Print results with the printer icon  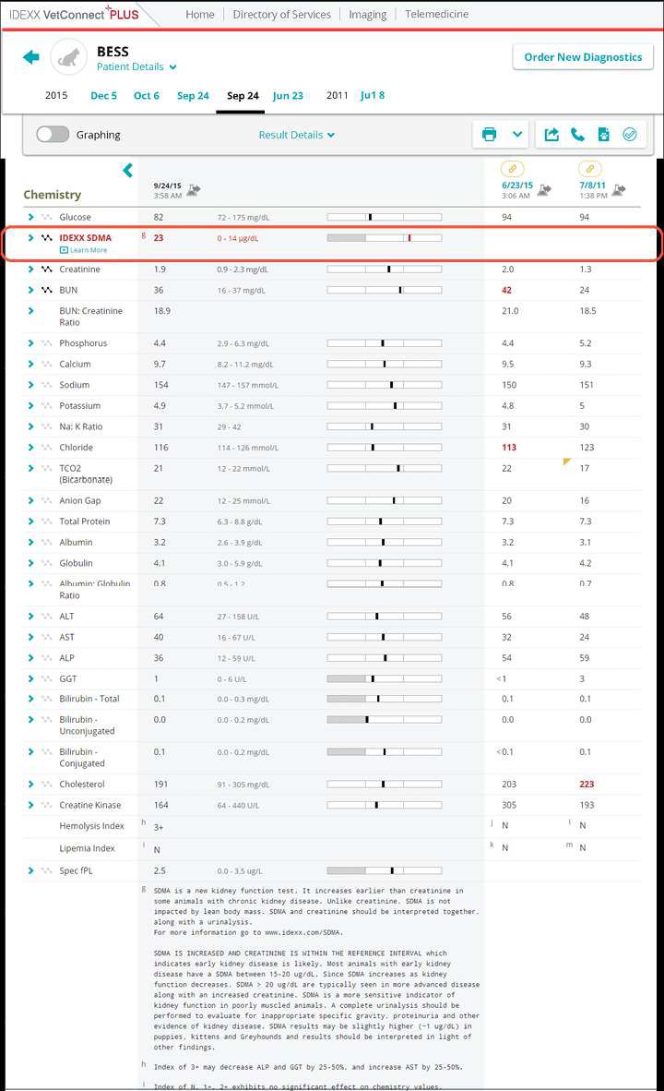pyautogui.click(x=490, y=134)
